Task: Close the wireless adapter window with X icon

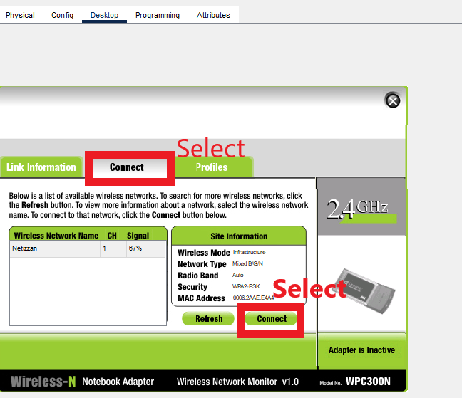Action: click(392, 100)
